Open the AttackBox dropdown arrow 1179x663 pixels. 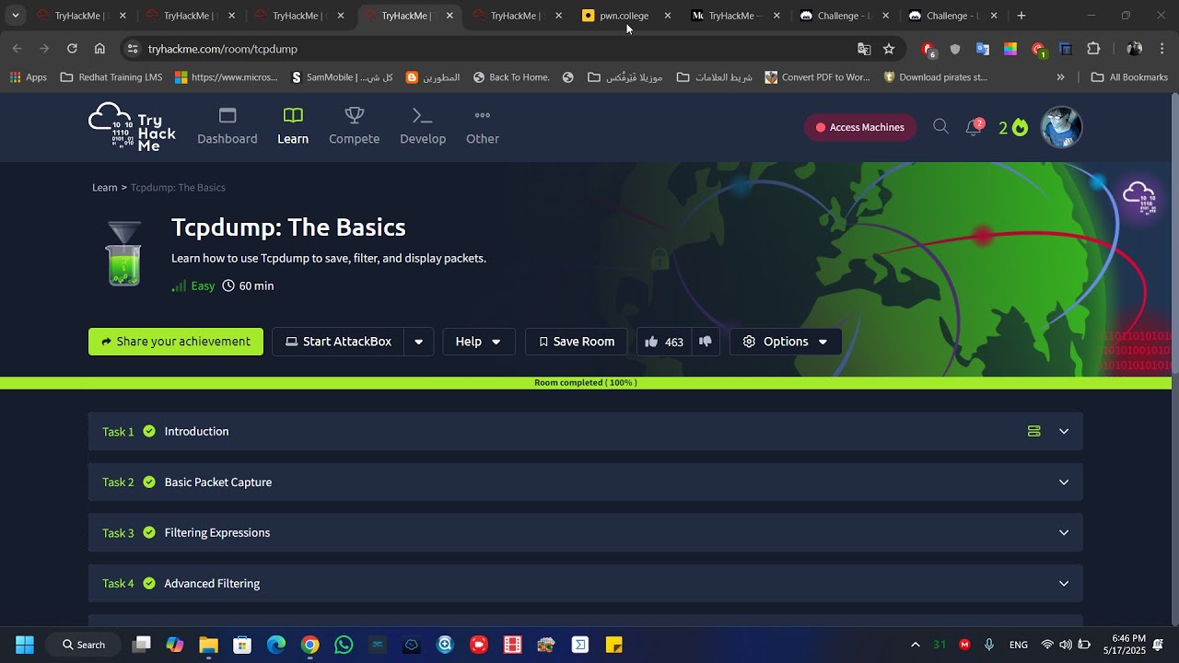(x=419, y=342)
